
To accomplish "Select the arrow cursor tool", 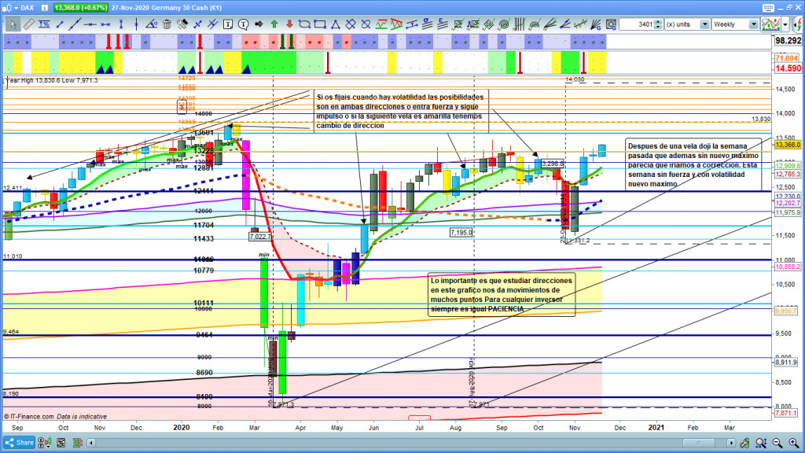I will [x=12, y=24].
